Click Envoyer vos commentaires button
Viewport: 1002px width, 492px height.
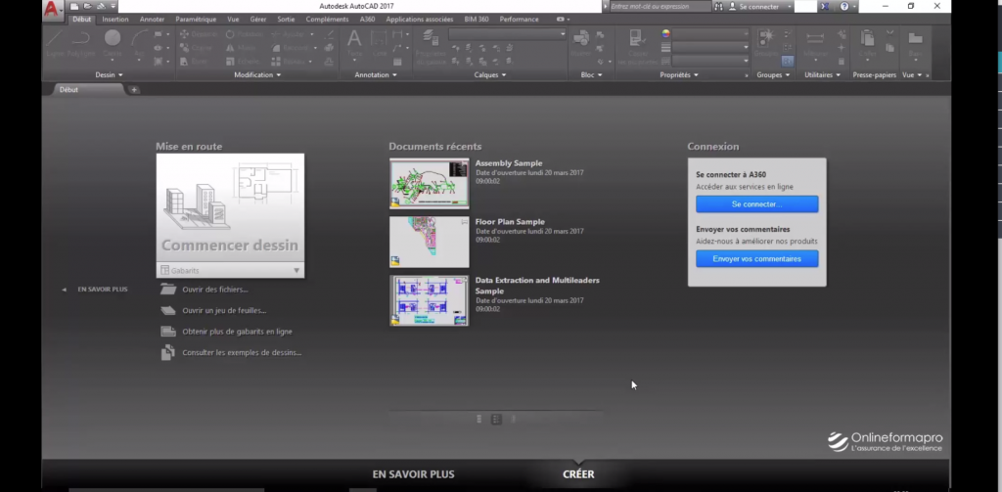tap(756, 259)
